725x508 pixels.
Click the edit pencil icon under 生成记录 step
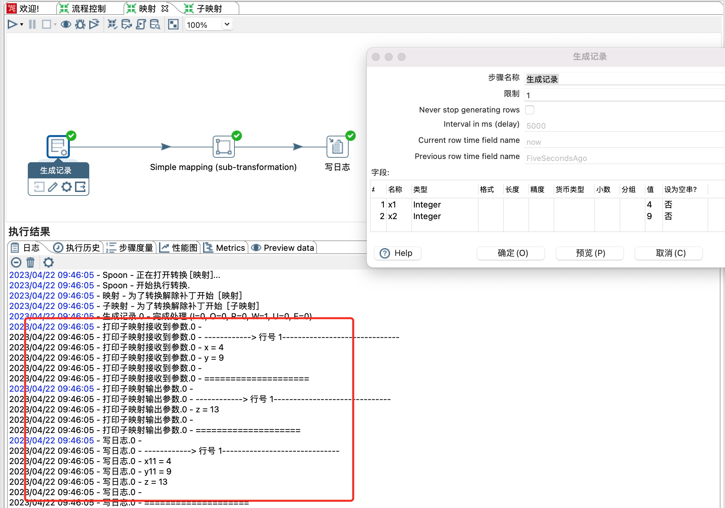coord(53,187)
